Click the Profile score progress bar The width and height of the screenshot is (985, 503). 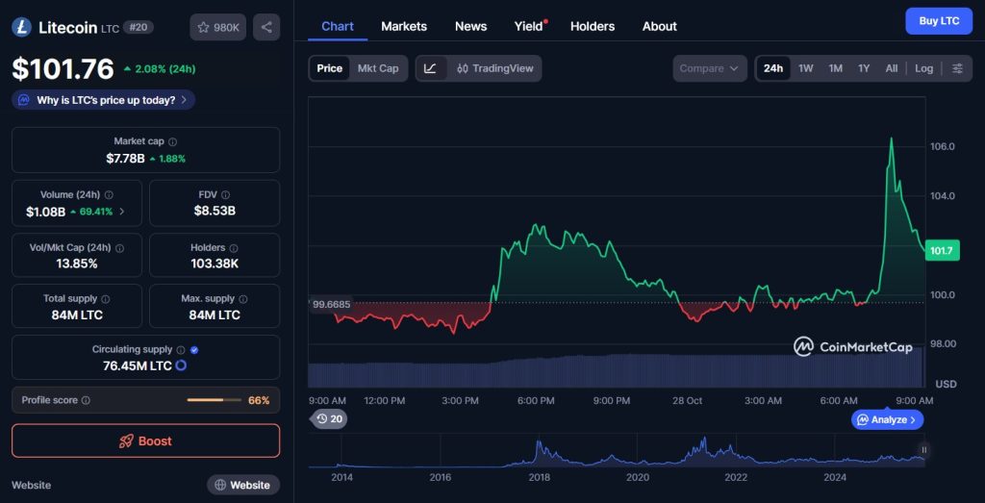tap(213, 400)
